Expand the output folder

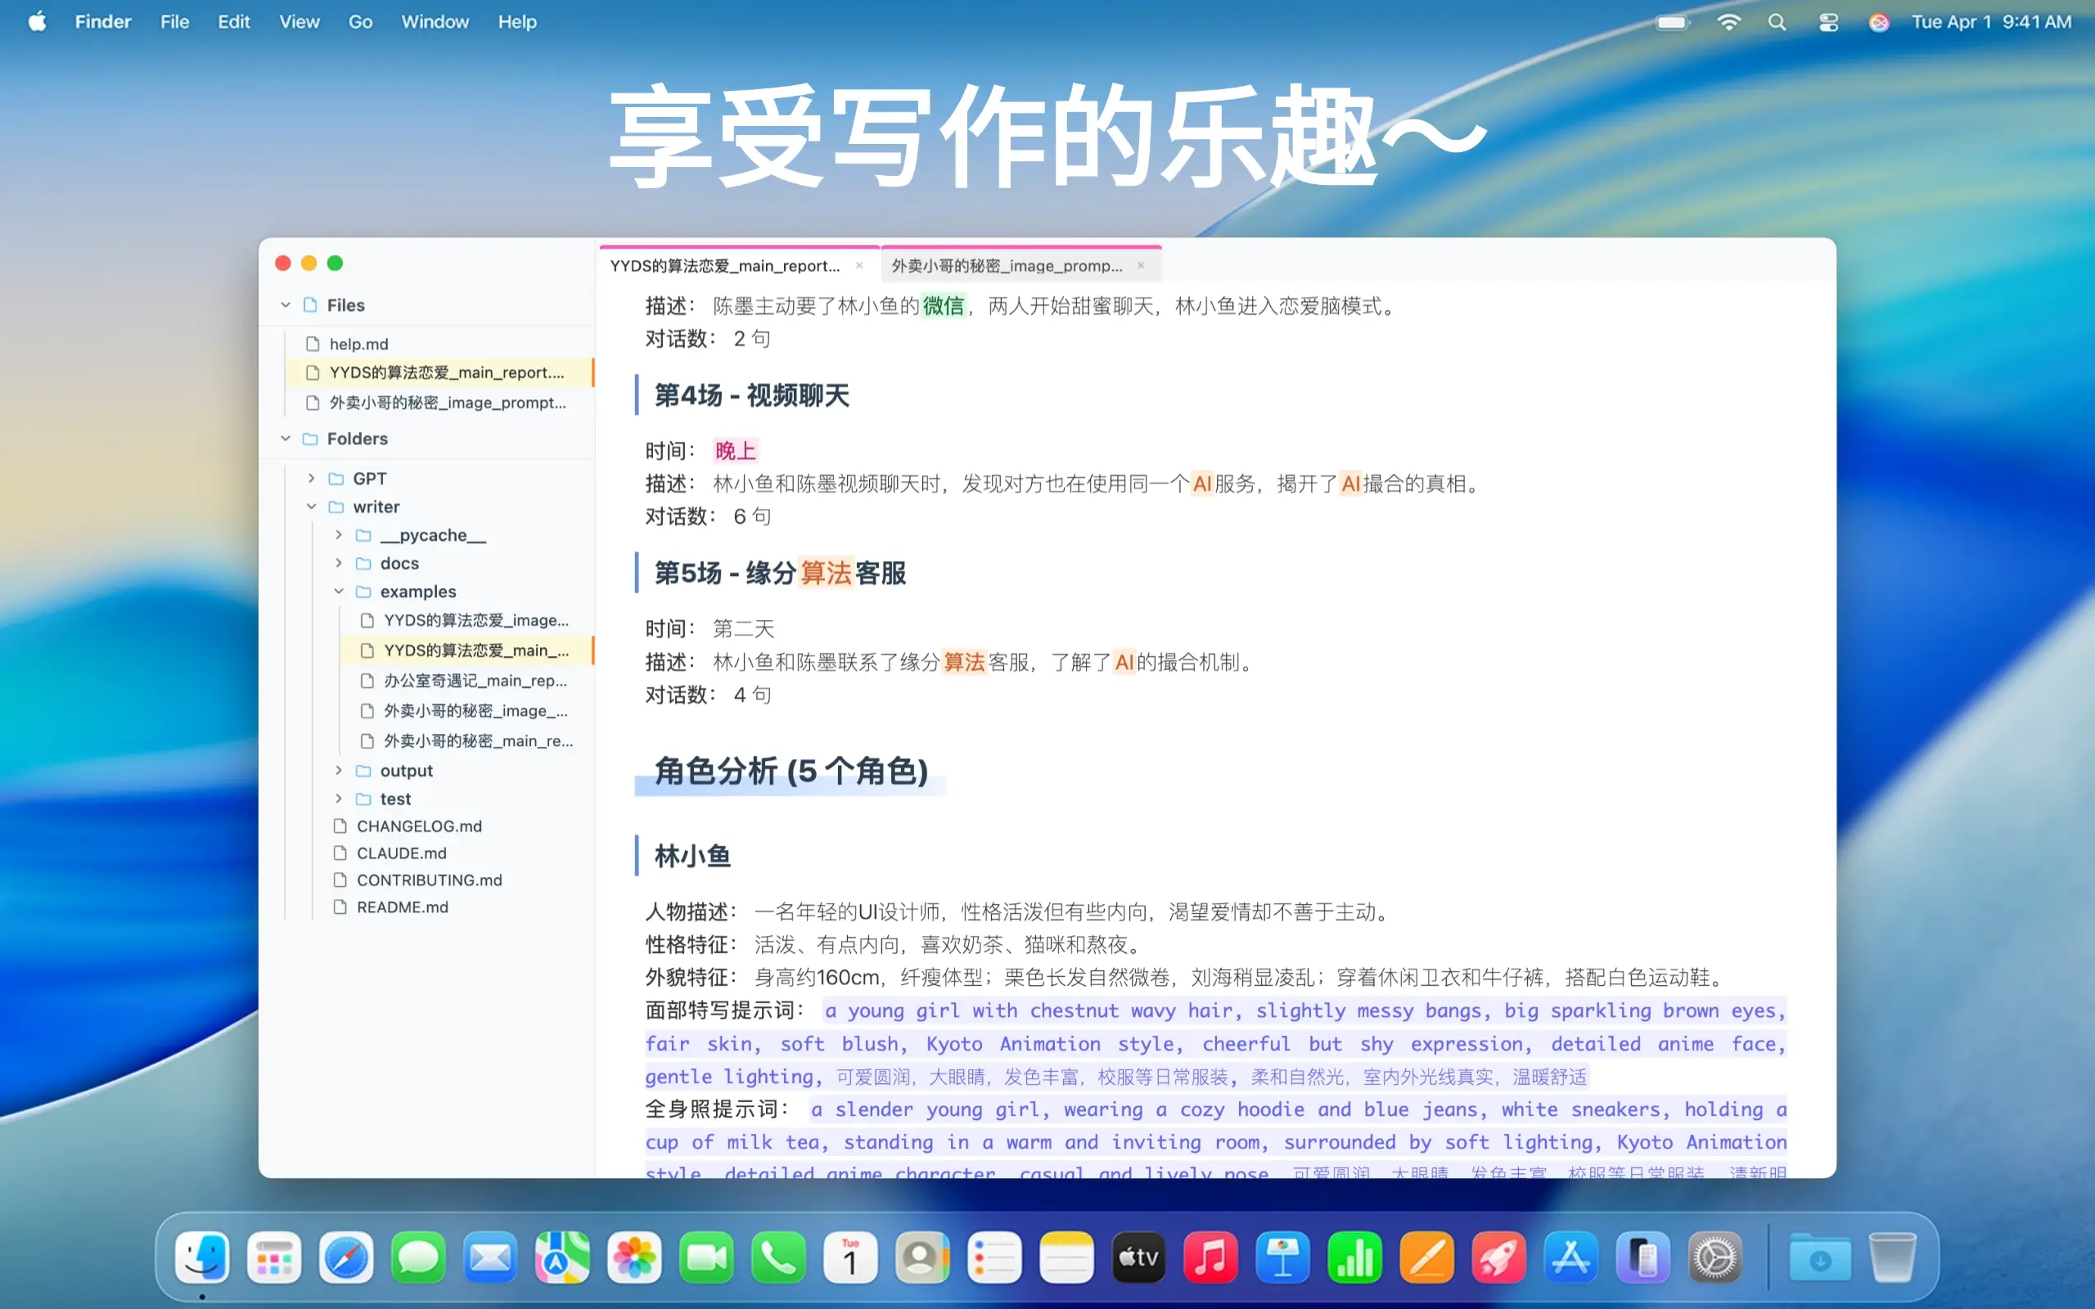click(339, 771)
